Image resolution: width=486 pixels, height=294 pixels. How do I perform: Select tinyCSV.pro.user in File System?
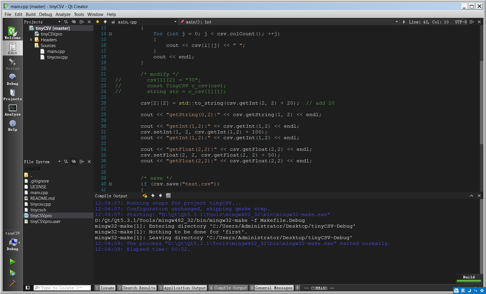pyautogui.click(x=45, y=221)
